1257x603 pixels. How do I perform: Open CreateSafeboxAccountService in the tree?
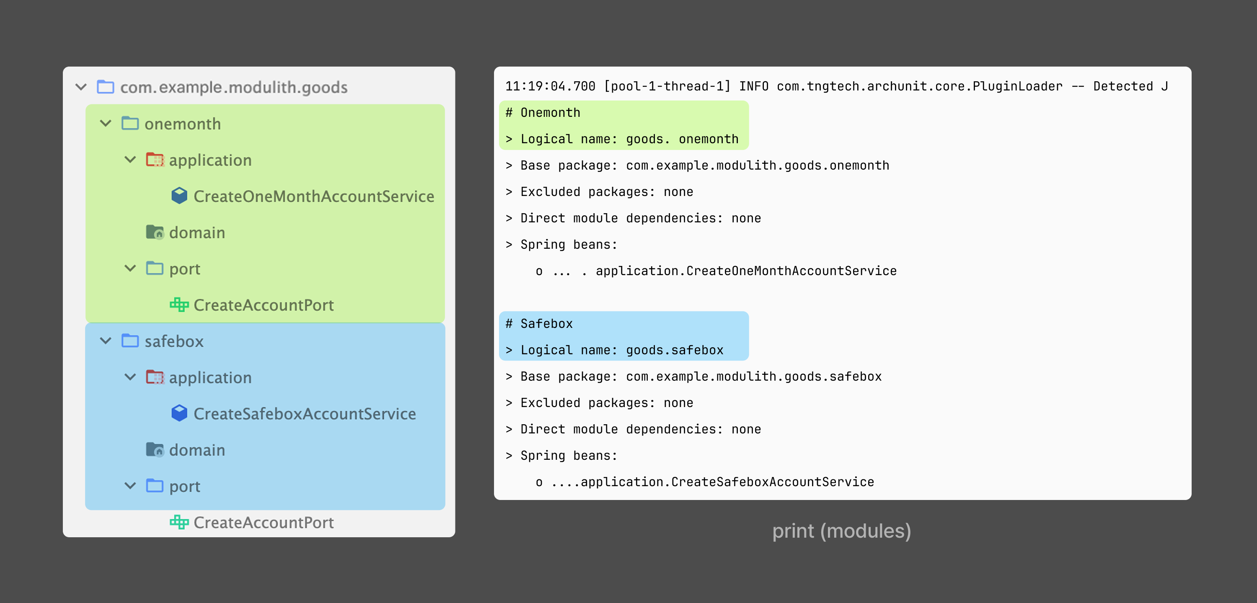point(305,414)
